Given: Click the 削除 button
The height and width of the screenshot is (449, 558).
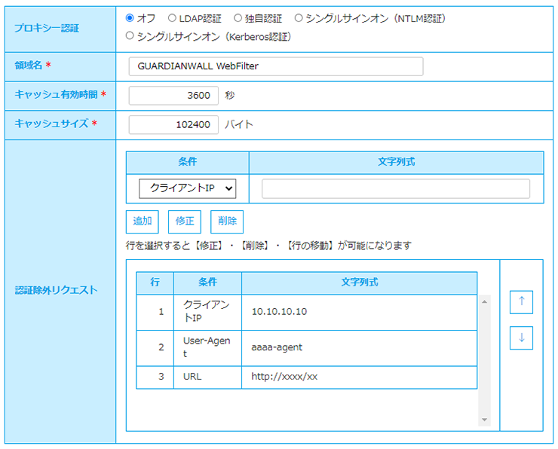Looking at the screenshot, I should [x=227, y=221].
